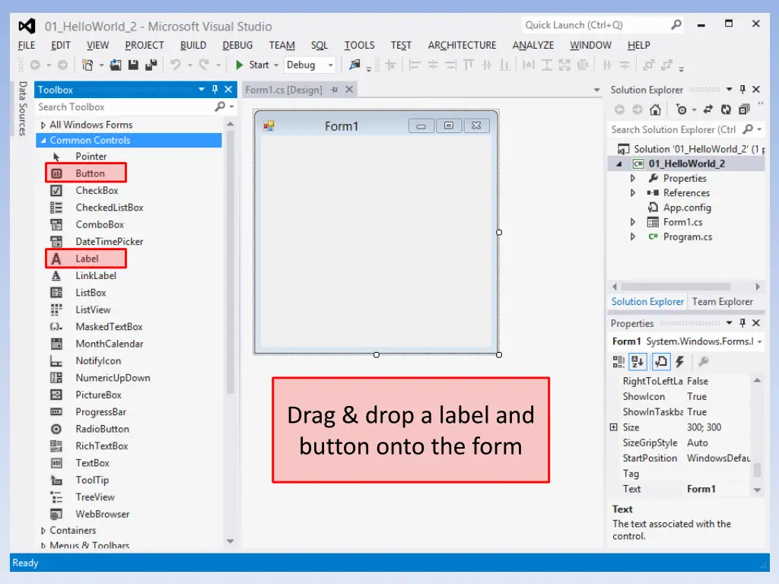Click the Save toolbar icon

click(133, 65)
